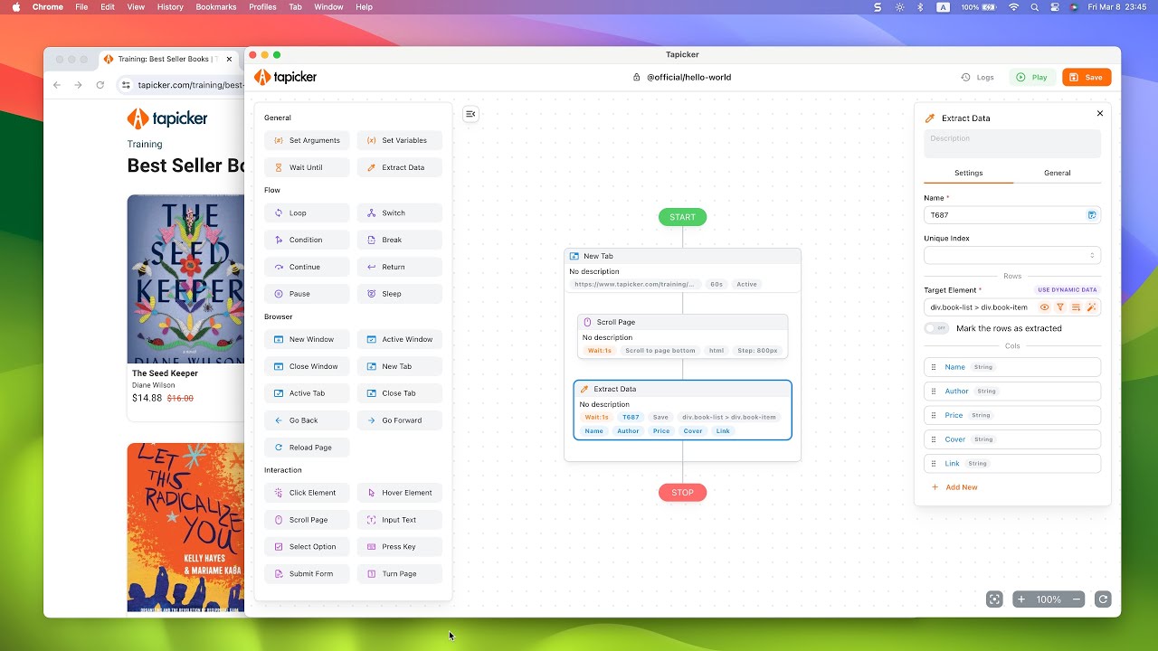
Task: Add a Sleep block
Action: 400,294
